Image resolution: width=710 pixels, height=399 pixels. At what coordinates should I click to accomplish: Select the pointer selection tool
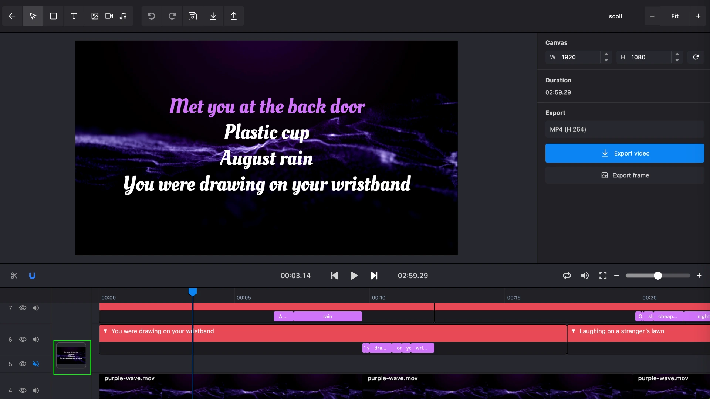pos(33,16)
